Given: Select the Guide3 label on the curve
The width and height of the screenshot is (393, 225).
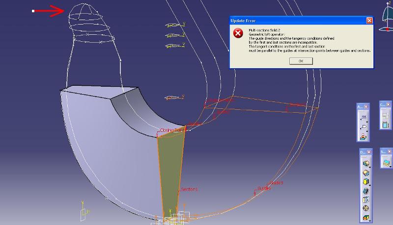Looking at the screenshot, I should (x=277, y=183).
